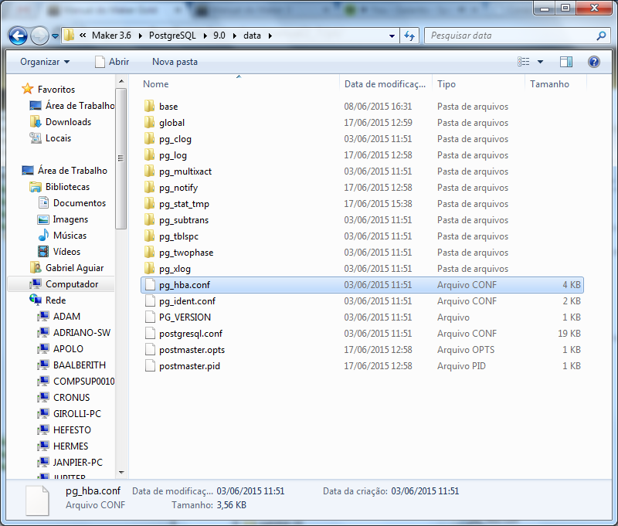Screen dimensions: 618x526
Task: Select the postgresql.conf file icon
Action: pyautogui.click(x=150, y=334)
